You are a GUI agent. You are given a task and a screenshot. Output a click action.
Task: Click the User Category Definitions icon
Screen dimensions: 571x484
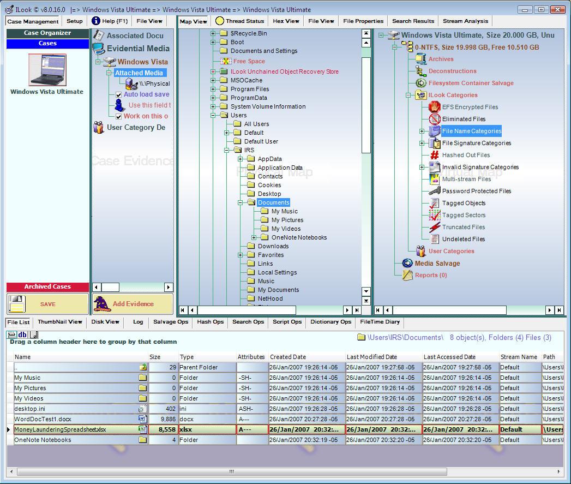[99, 127]
